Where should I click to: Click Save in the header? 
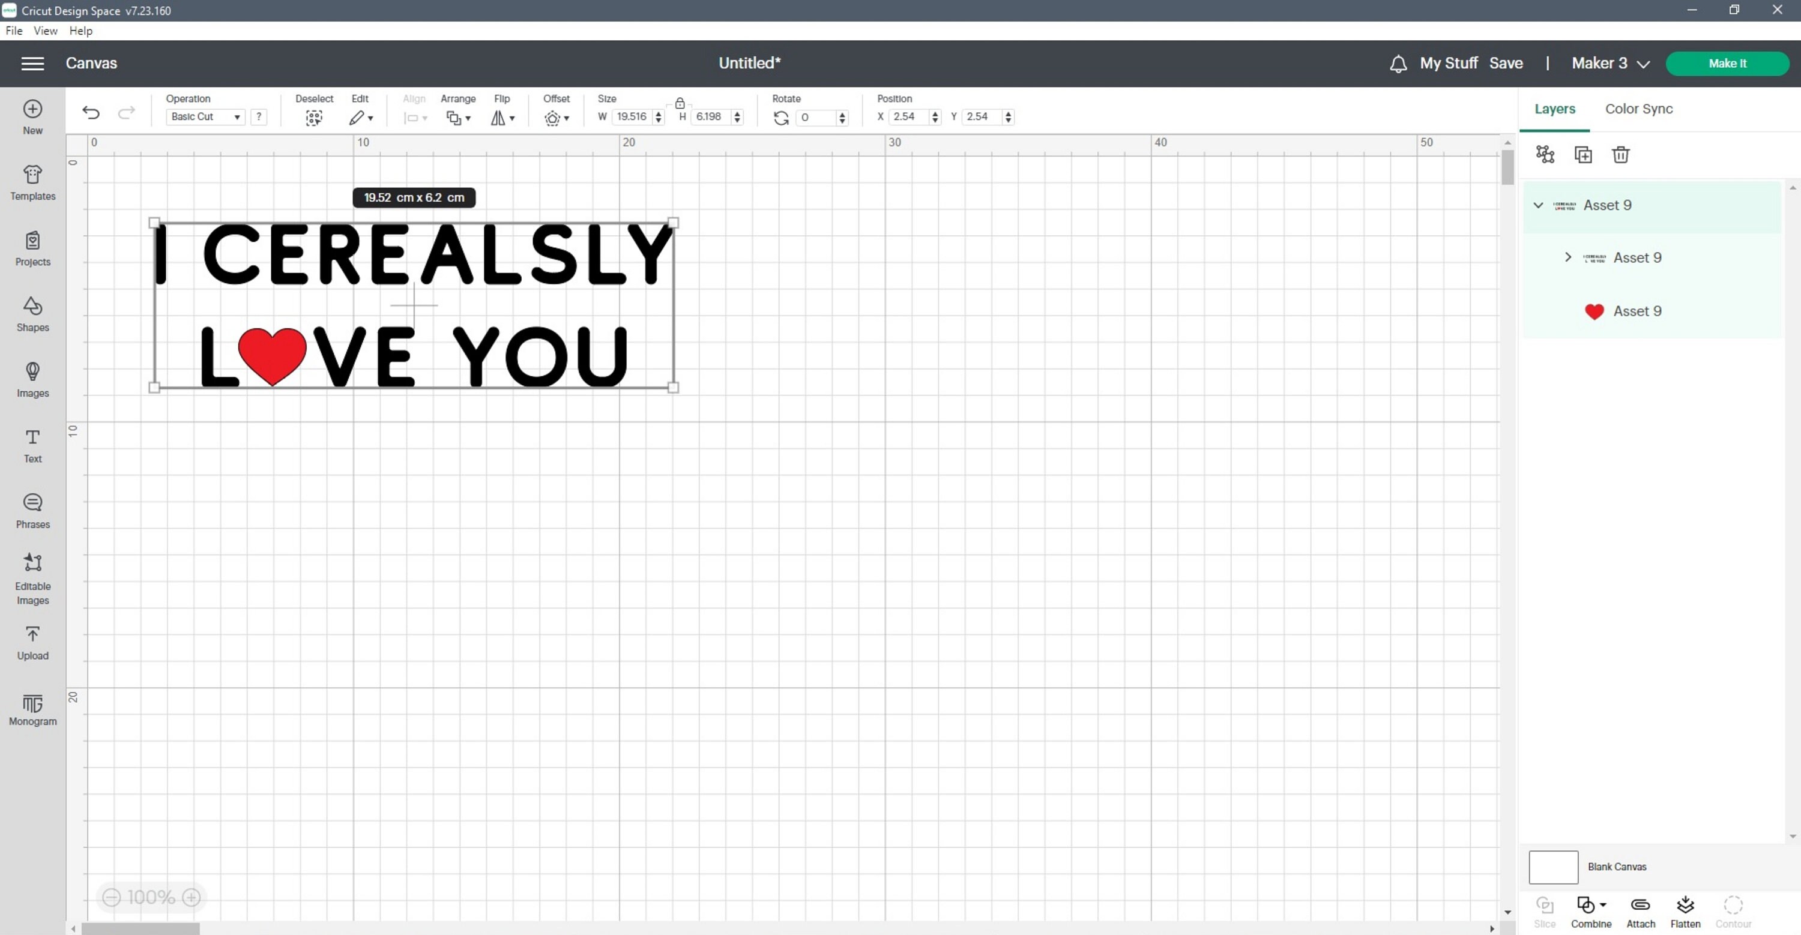pos(1507,63)
